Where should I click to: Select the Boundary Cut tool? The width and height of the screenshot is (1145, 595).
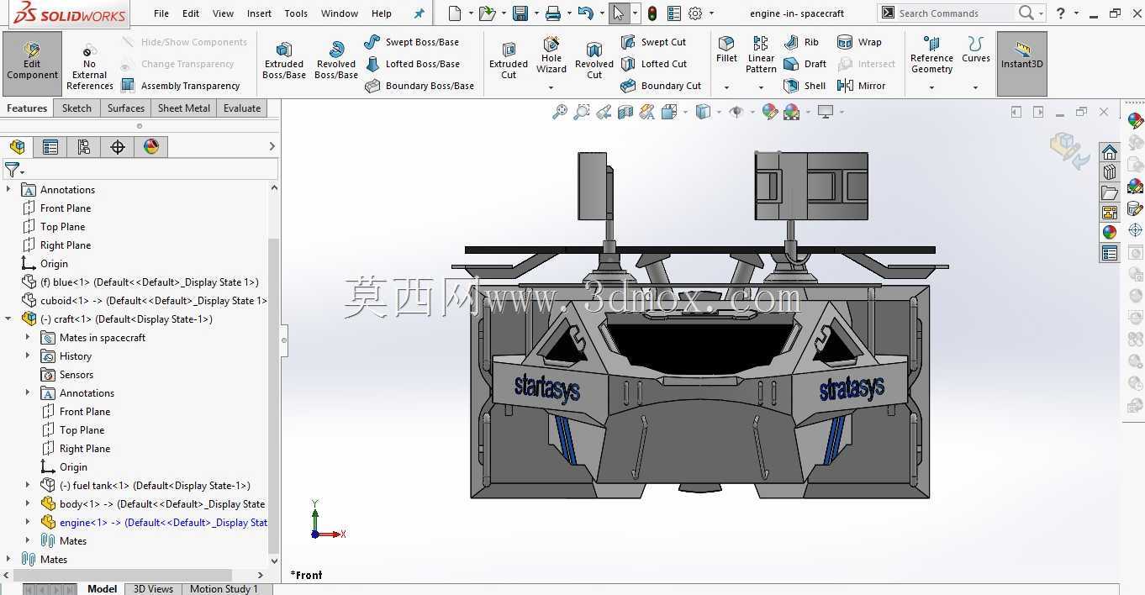point(661,86)
